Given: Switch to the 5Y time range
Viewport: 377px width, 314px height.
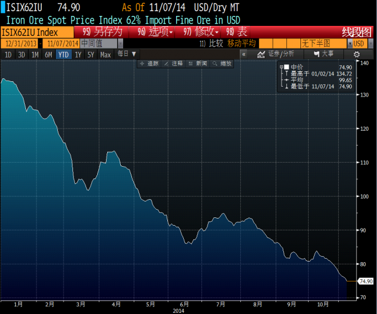Looking at the screenshot, I should tap(90, 54).
